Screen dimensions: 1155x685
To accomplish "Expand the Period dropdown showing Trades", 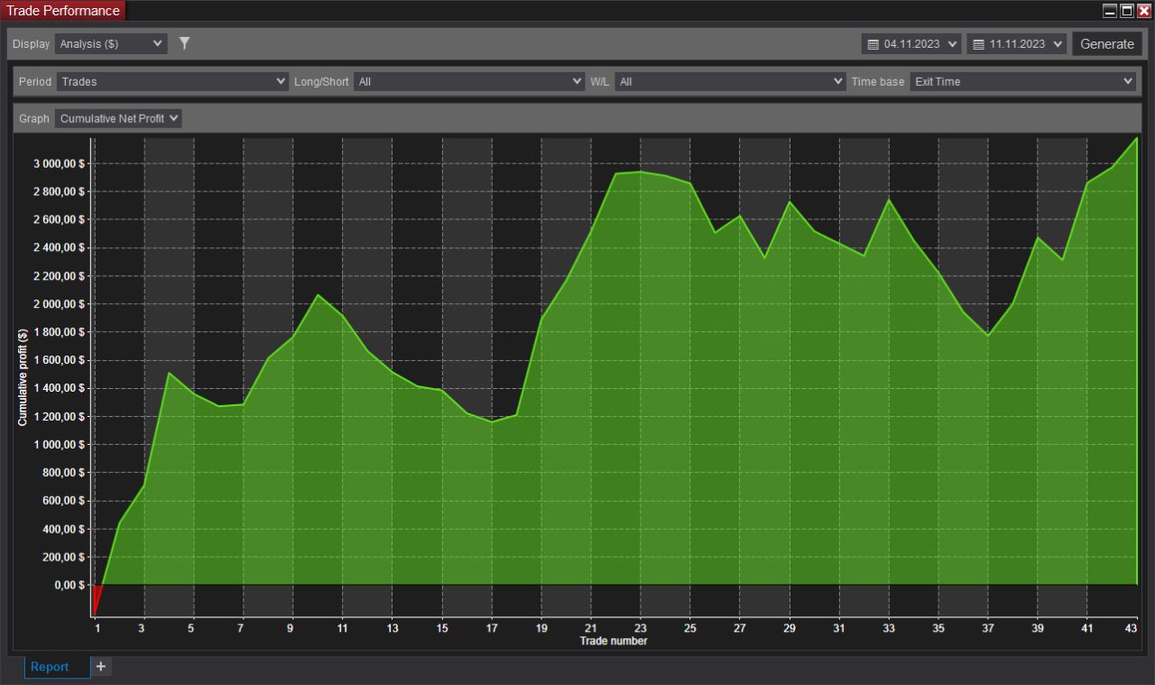I will 171,81.
